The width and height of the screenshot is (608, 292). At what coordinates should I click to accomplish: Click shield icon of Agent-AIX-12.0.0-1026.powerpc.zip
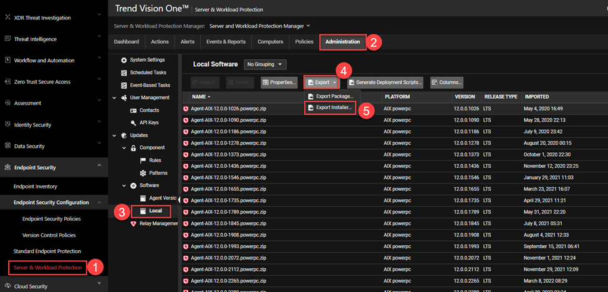186,109
